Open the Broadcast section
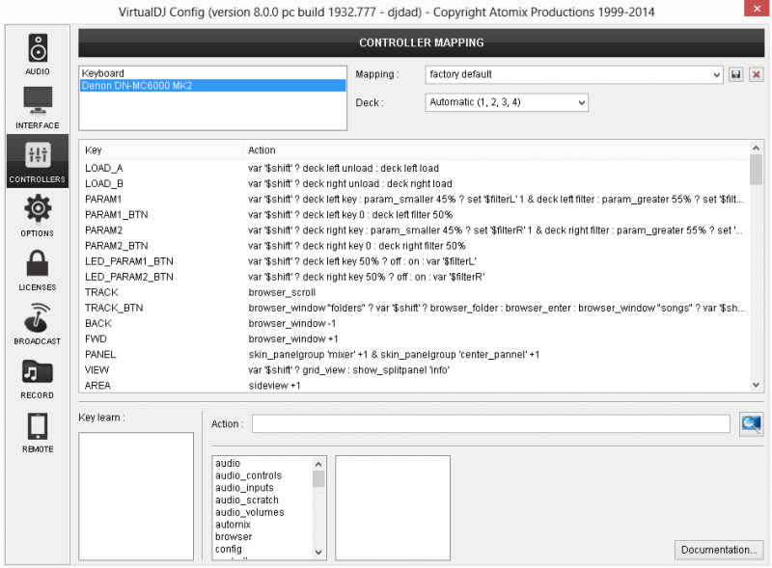The height and width of the screenshot is (568, 772). point(38,322)
